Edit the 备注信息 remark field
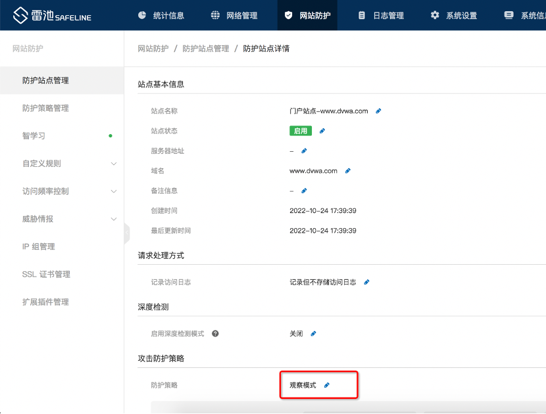Screen dimensions: 546x414 click(x=304, y=191)
